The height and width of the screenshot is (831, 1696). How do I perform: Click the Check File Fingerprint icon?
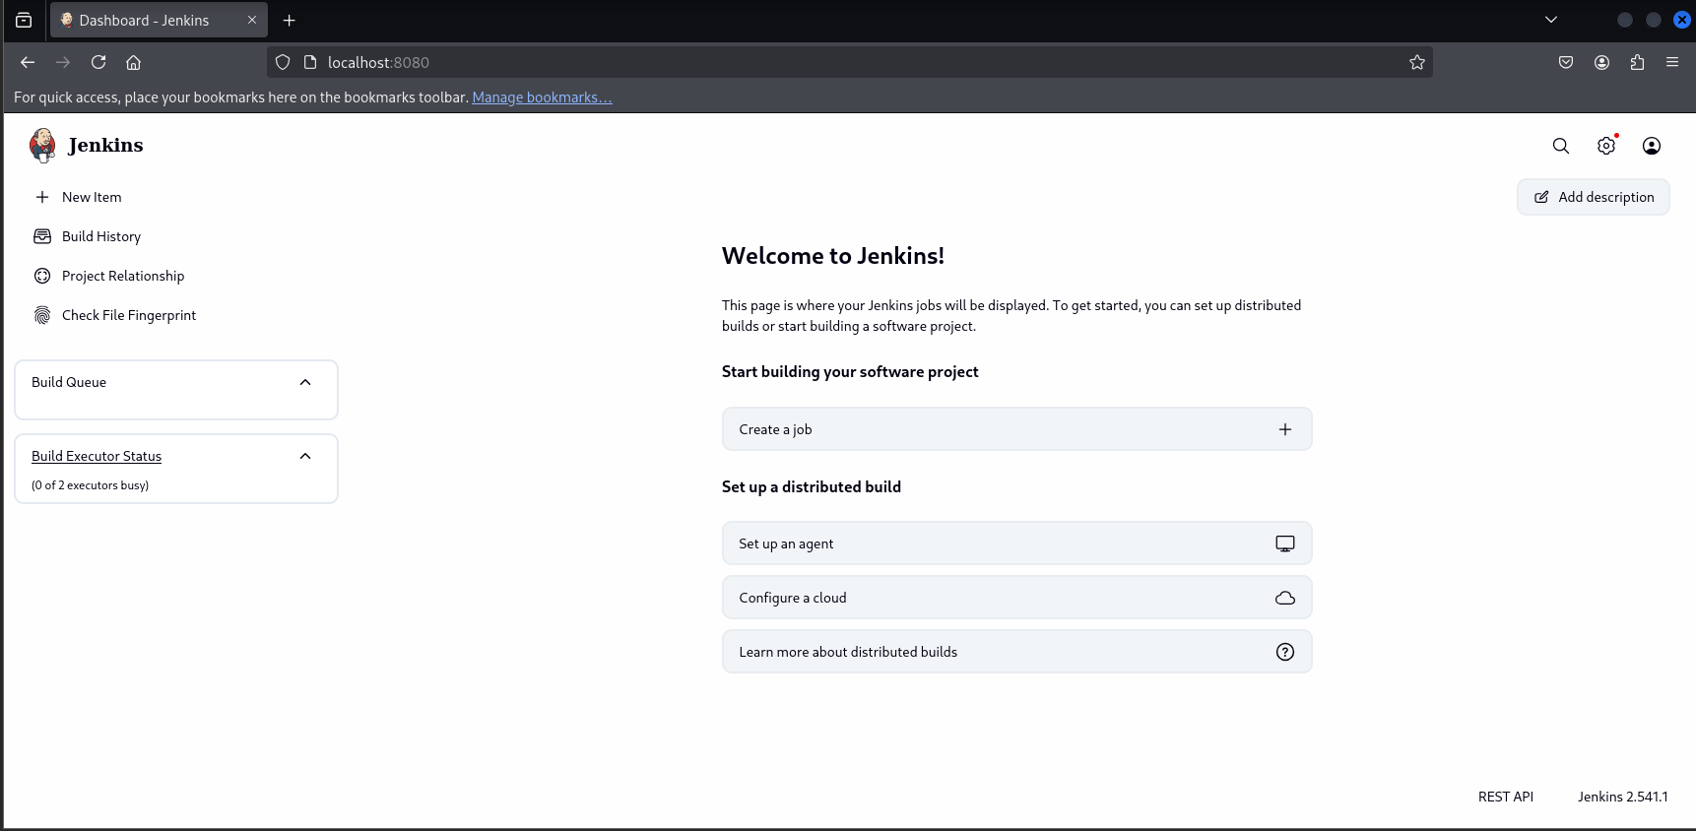click(x=42, y=315)
